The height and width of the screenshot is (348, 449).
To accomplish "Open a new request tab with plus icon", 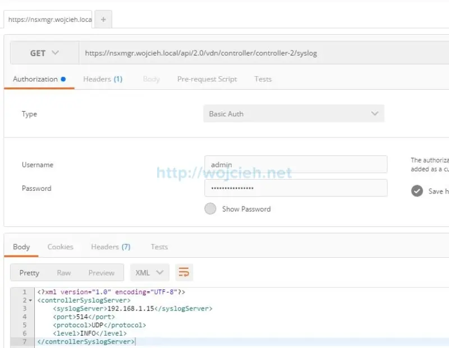I will coord(103,19).
